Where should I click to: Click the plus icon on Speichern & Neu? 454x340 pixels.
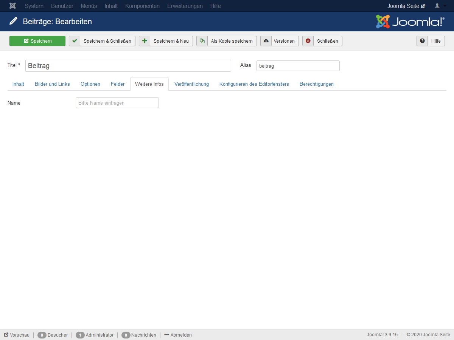[x=145, y=41]
